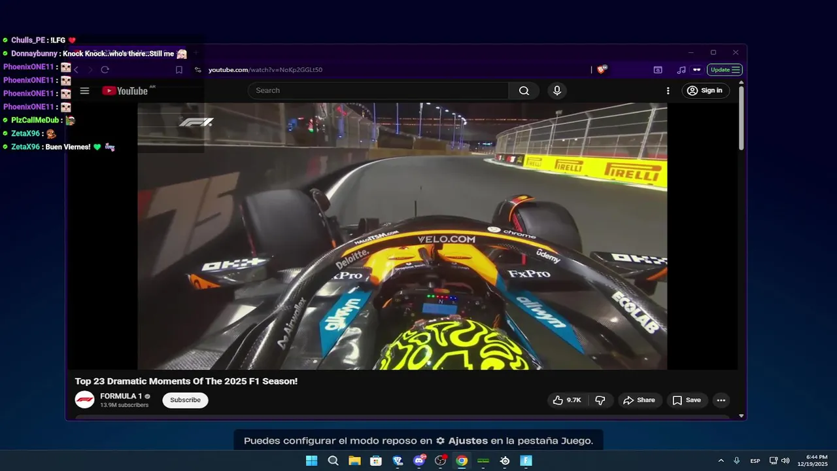Click the browser back arrow
The height and width of the screenshot is (471, 837).
coord(76,69)
